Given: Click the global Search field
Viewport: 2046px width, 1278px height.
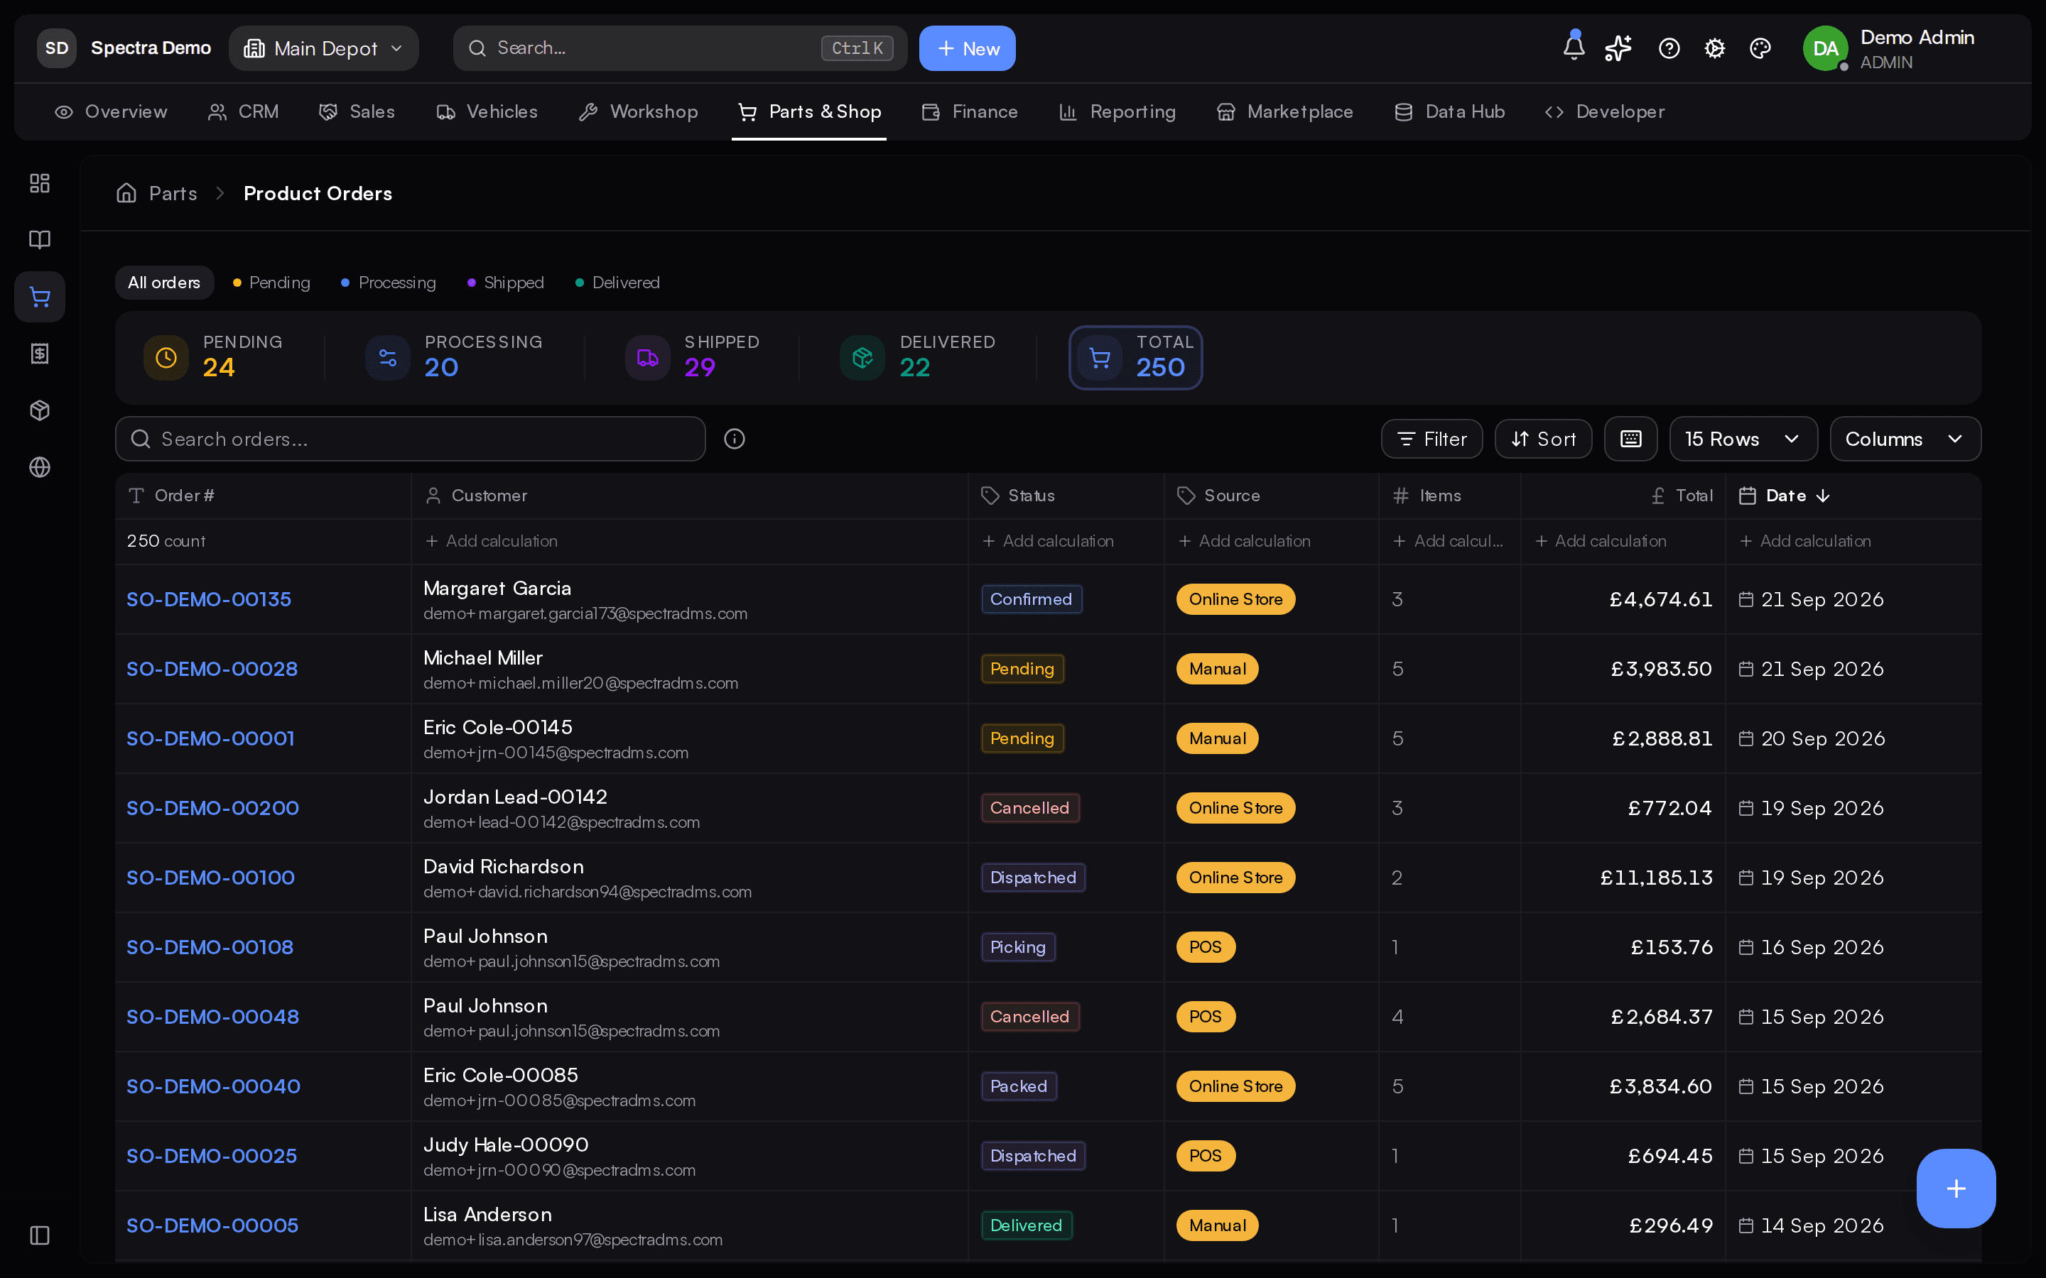Looking at the screenshot, I should [x=680, y=48].
